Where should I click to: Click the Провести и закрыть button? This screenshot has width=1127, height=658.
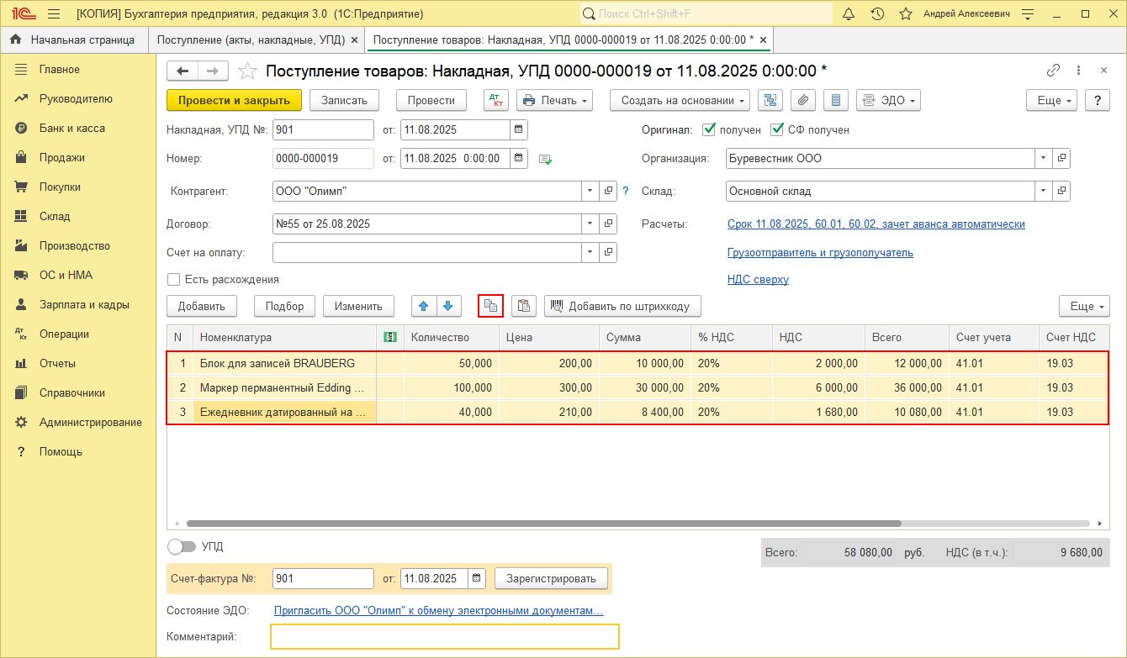coord(234,100)
